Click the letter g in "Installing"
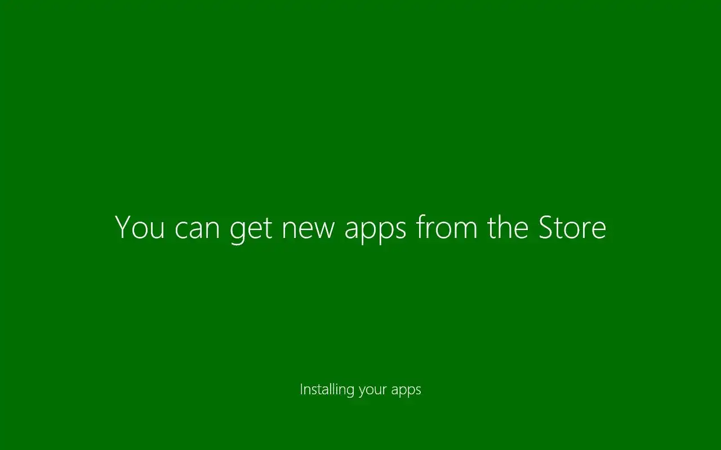 point(350,392)
